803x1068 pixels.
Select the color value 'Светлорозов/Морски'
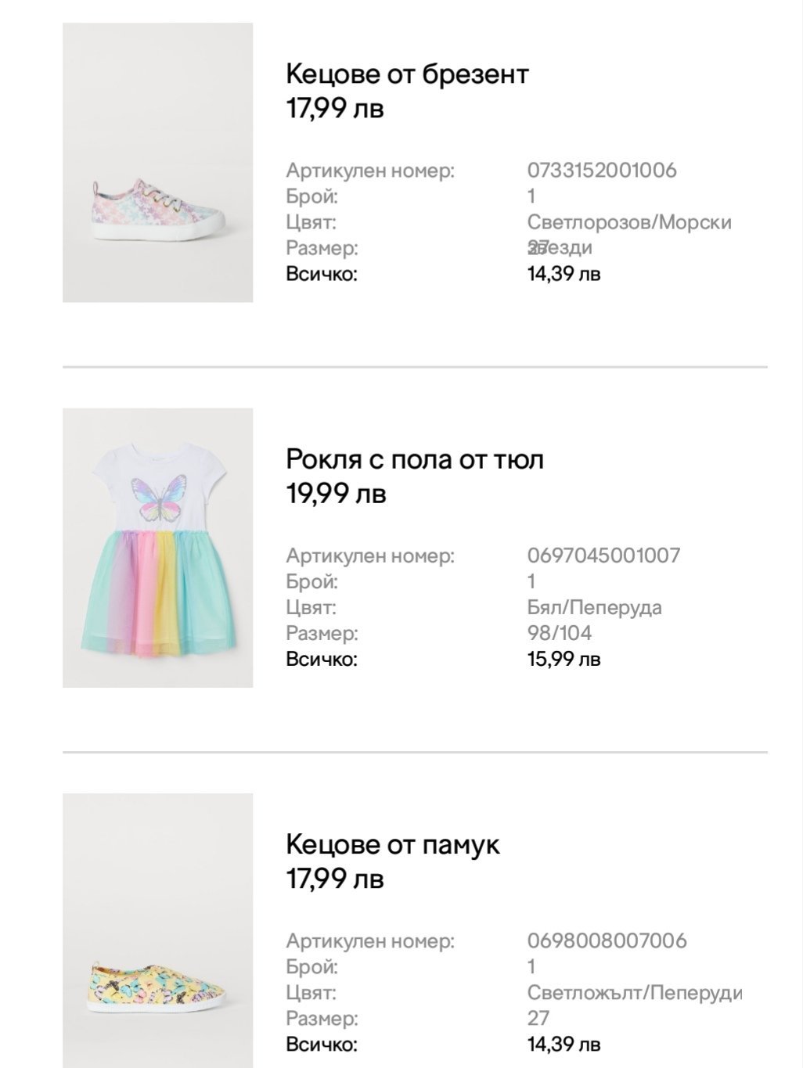pyautogui.click(x=629, y=222)
